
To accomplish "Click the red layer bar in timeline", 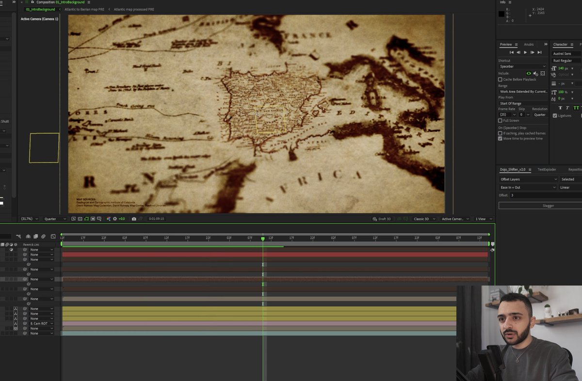I will pos(275,254).
